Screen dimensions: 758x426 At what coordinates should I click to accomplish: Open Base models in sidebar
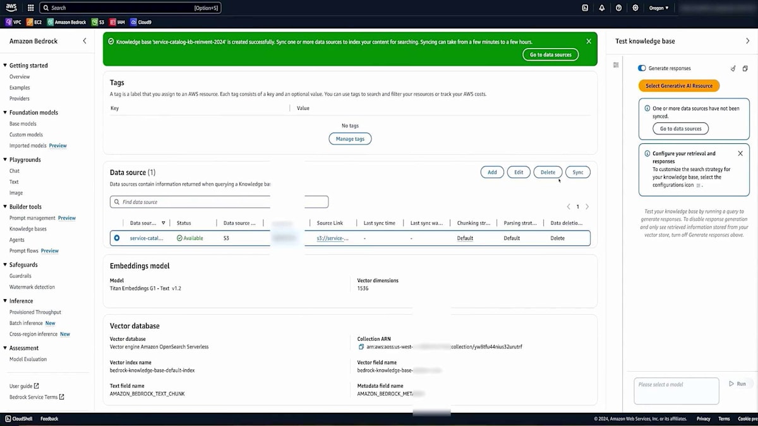coord(23,124)
